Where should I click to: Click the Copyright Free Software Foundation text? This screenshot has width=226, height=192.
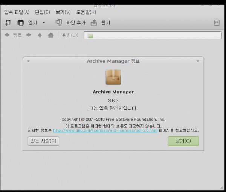[x=113, y=120]
